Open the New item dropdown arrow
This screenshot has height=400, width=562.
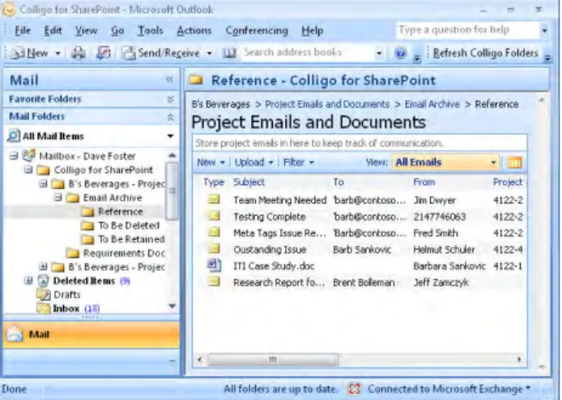coord(57,53)
